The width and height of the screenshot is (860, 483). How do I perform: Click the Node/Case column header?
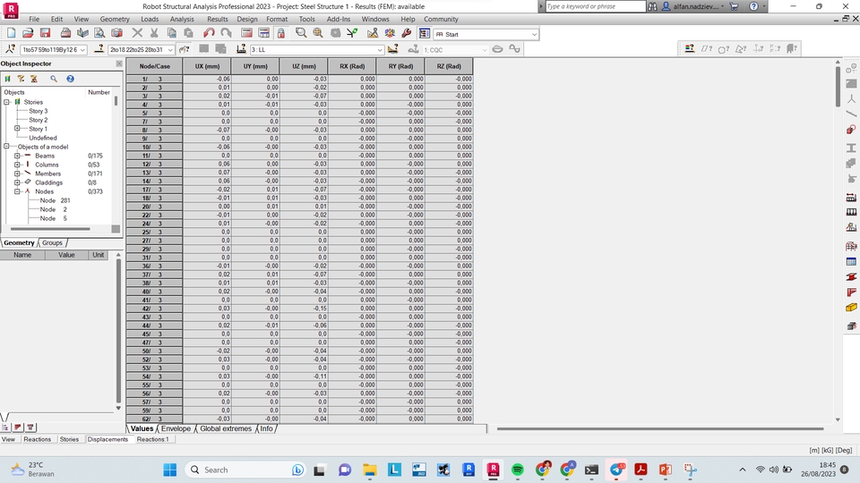coord(155,66)
